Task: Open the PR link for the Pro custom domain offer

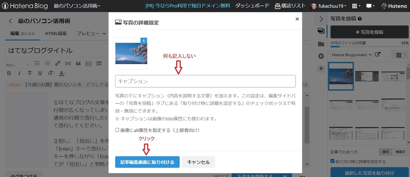Action: pyautogui.click(x=188, y=6)
